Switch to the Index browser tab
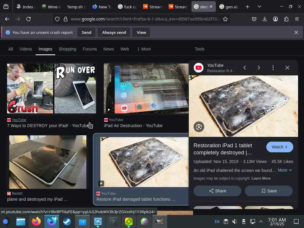 [x=26, y=7]
